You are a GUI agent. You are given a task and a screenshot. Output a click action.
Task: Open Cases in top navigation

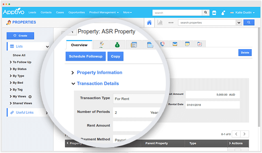60,12
